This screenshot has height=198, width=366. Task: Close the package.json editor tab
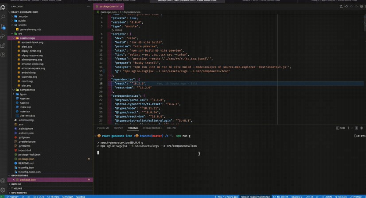121,7
